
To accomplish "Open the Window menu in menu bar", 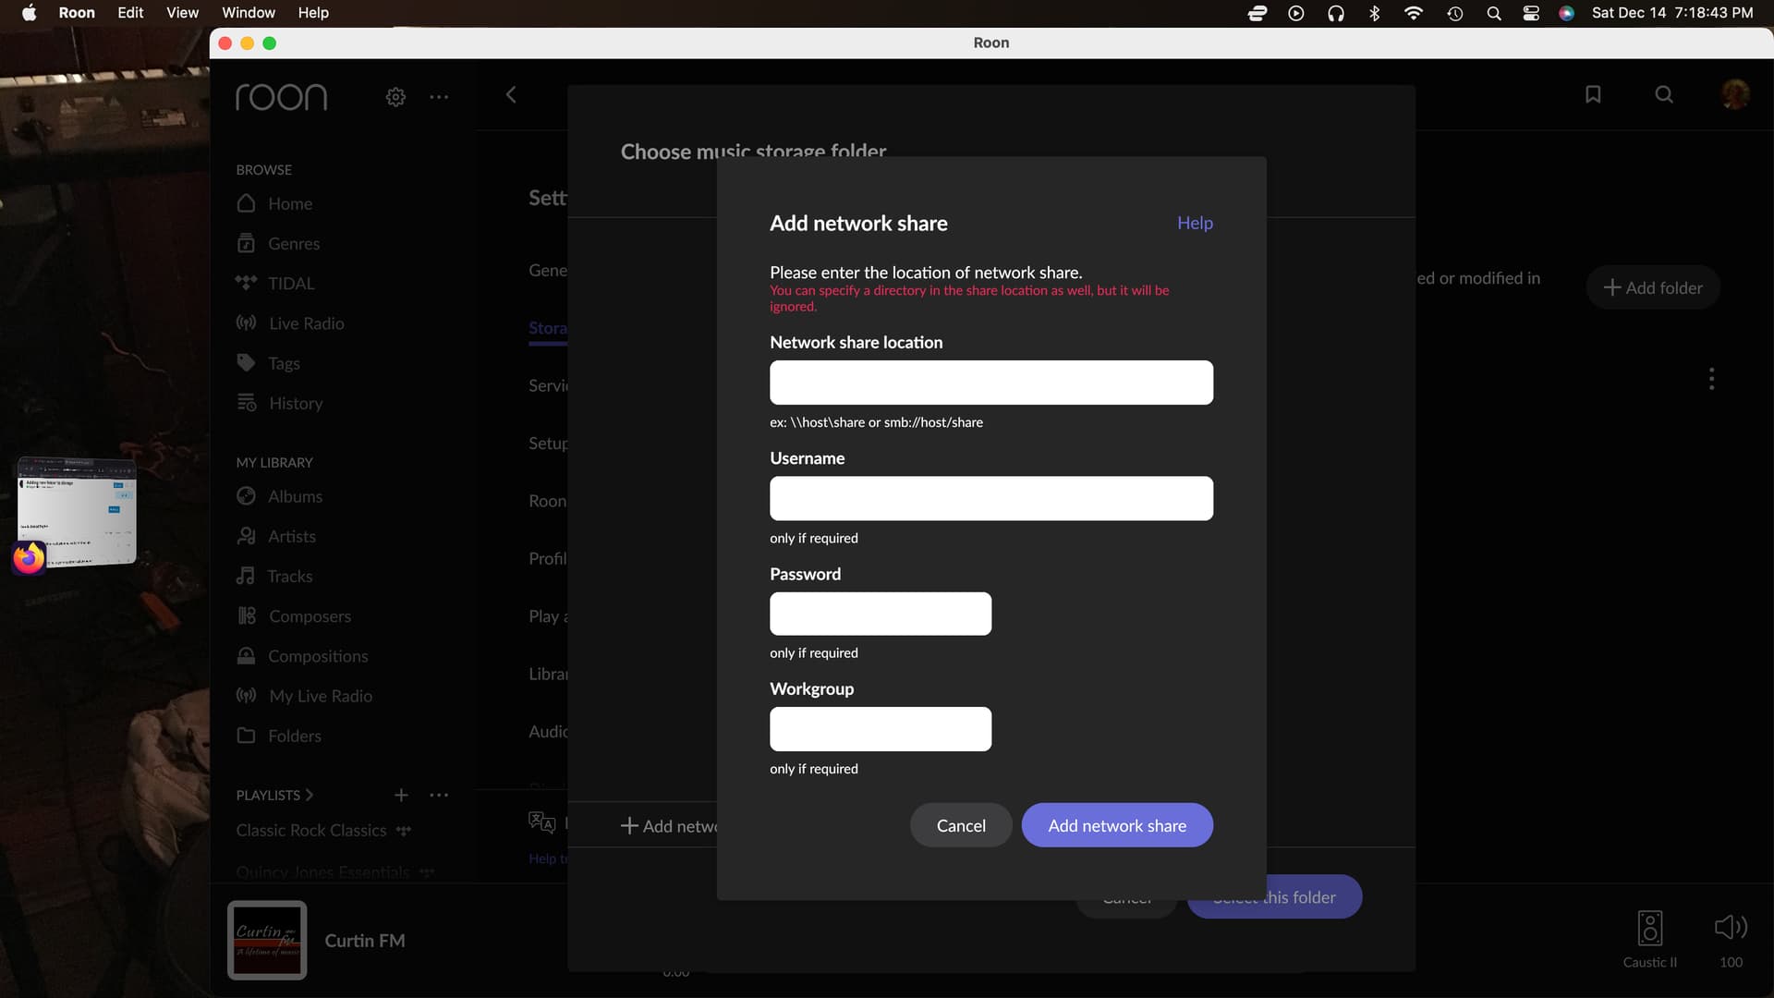I will point(248,13).
